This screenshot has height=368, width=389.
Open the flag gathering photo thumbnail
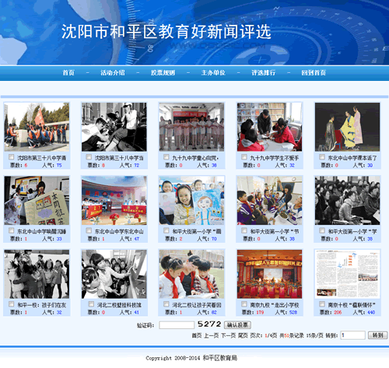point(37,127)
